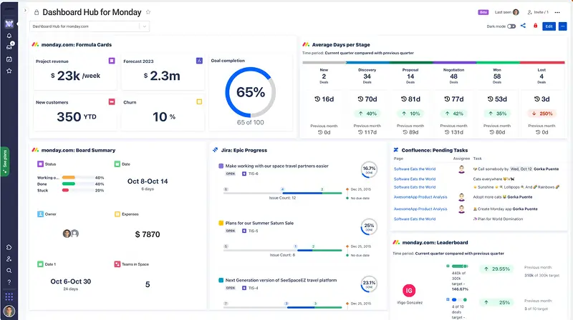Click the workspace logo icon in sidebar
The image size is (573, 320).
(x=9, y=24)
